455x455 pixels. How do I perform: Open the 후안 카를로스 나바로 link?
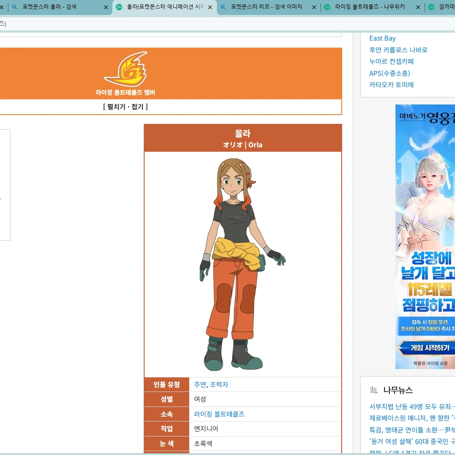click(399, 50)
